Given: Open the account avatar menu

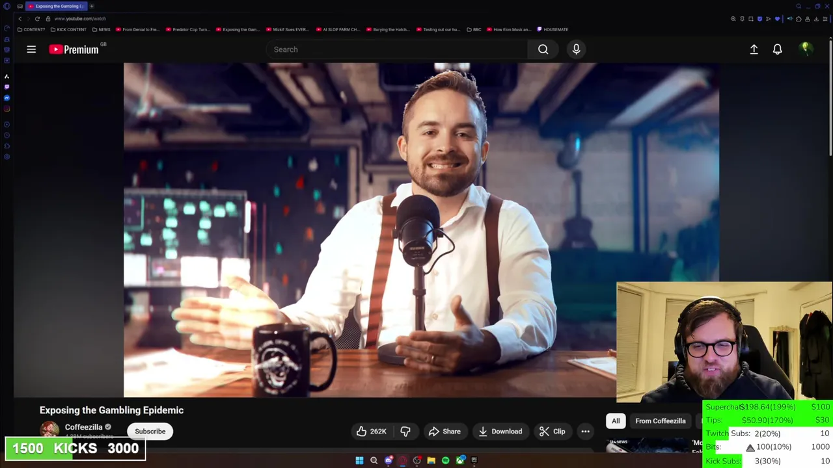Looking at the screenshot, I should click(x=806, y=49).
